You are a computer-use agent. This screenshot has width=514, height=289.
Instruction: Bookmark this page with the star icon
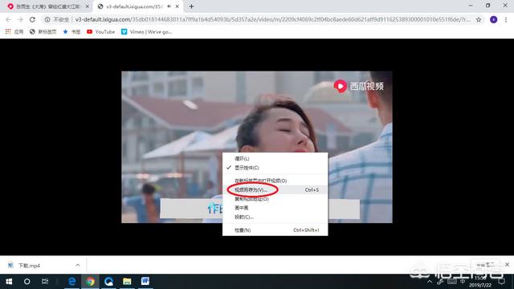click(479, 19)
